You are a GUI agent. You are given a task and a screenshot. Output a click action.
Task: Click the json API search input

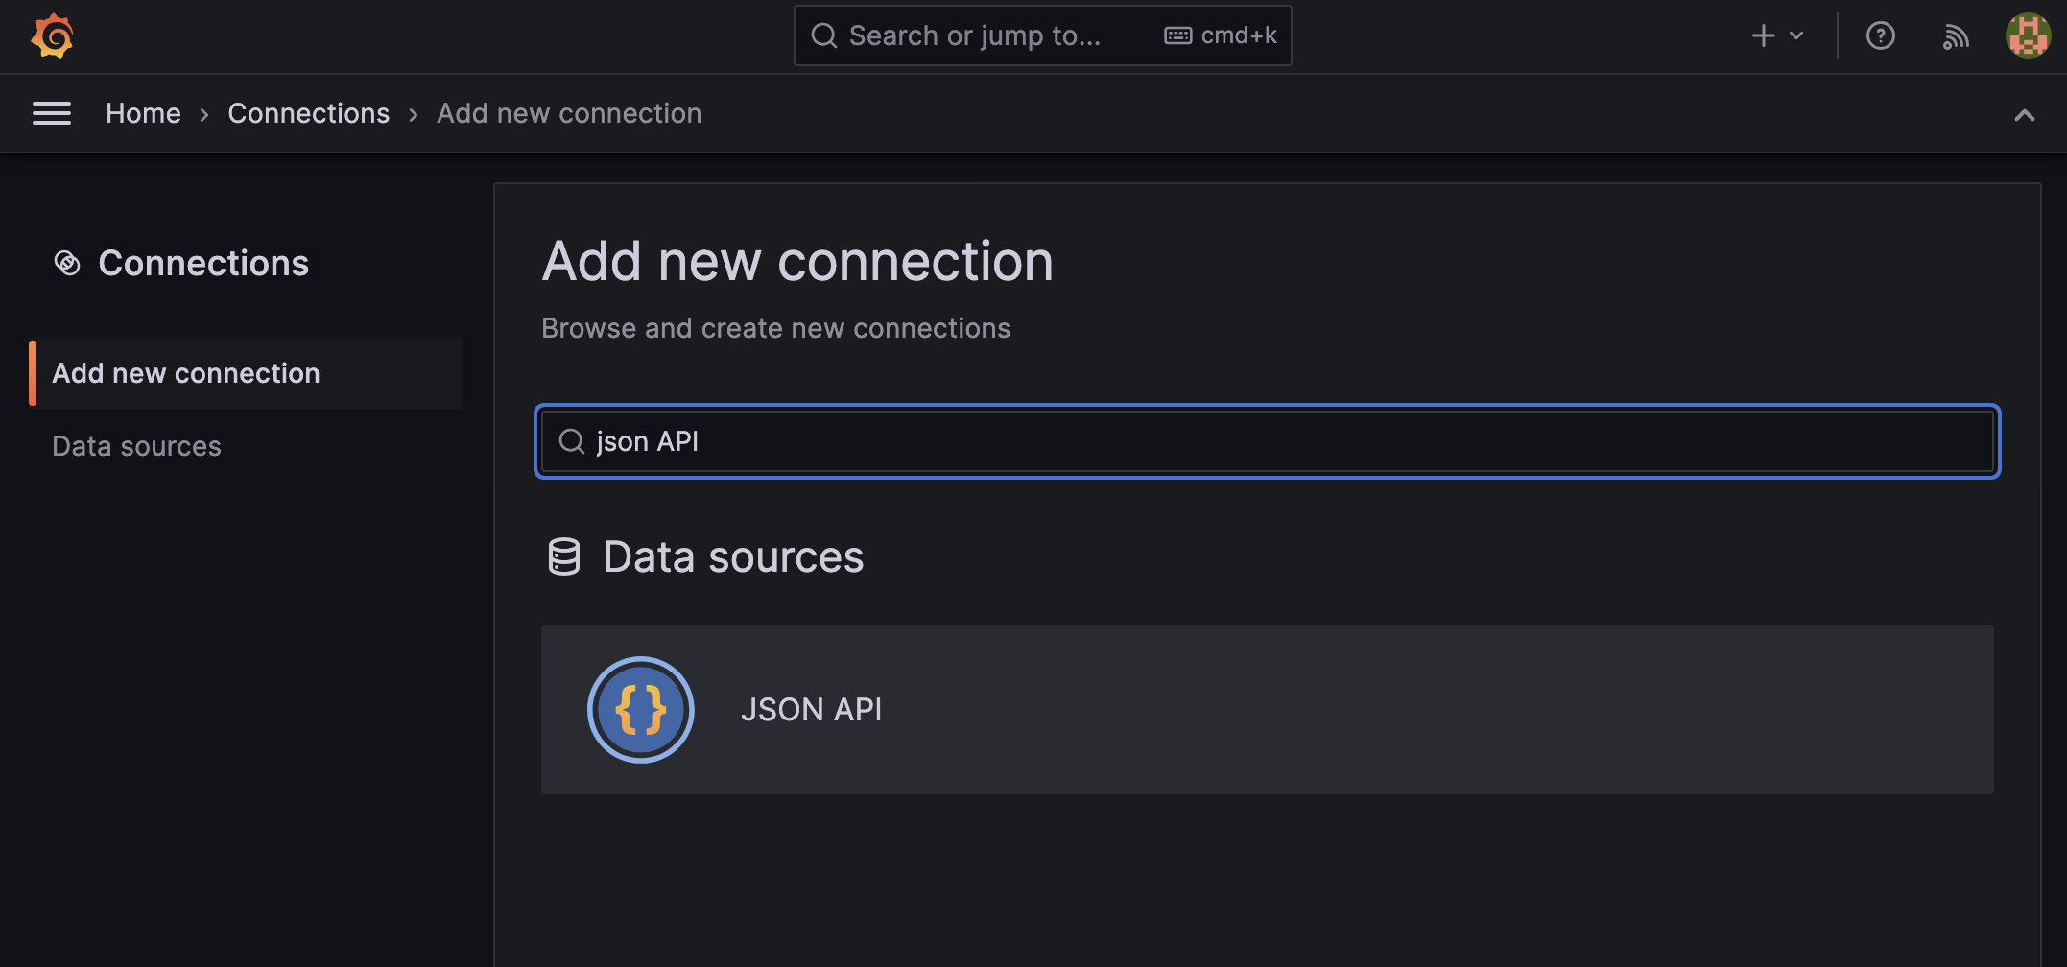[1267, 441]
